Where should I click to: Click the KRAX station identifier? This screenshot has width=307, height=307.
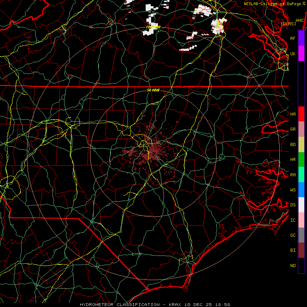(x=175, y=305)
